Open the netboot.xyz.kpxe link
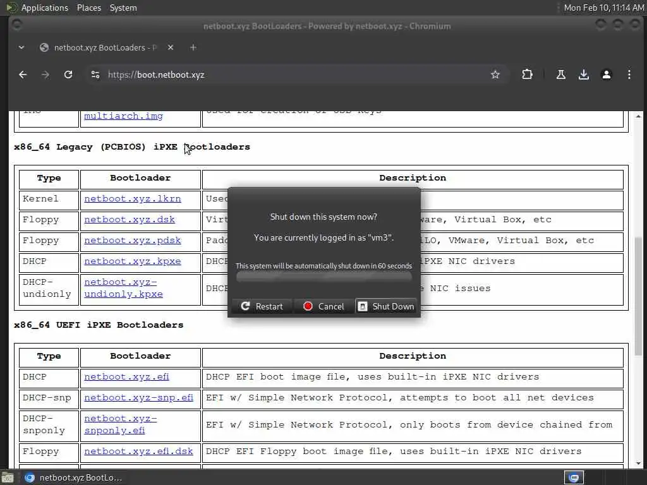 133,261
